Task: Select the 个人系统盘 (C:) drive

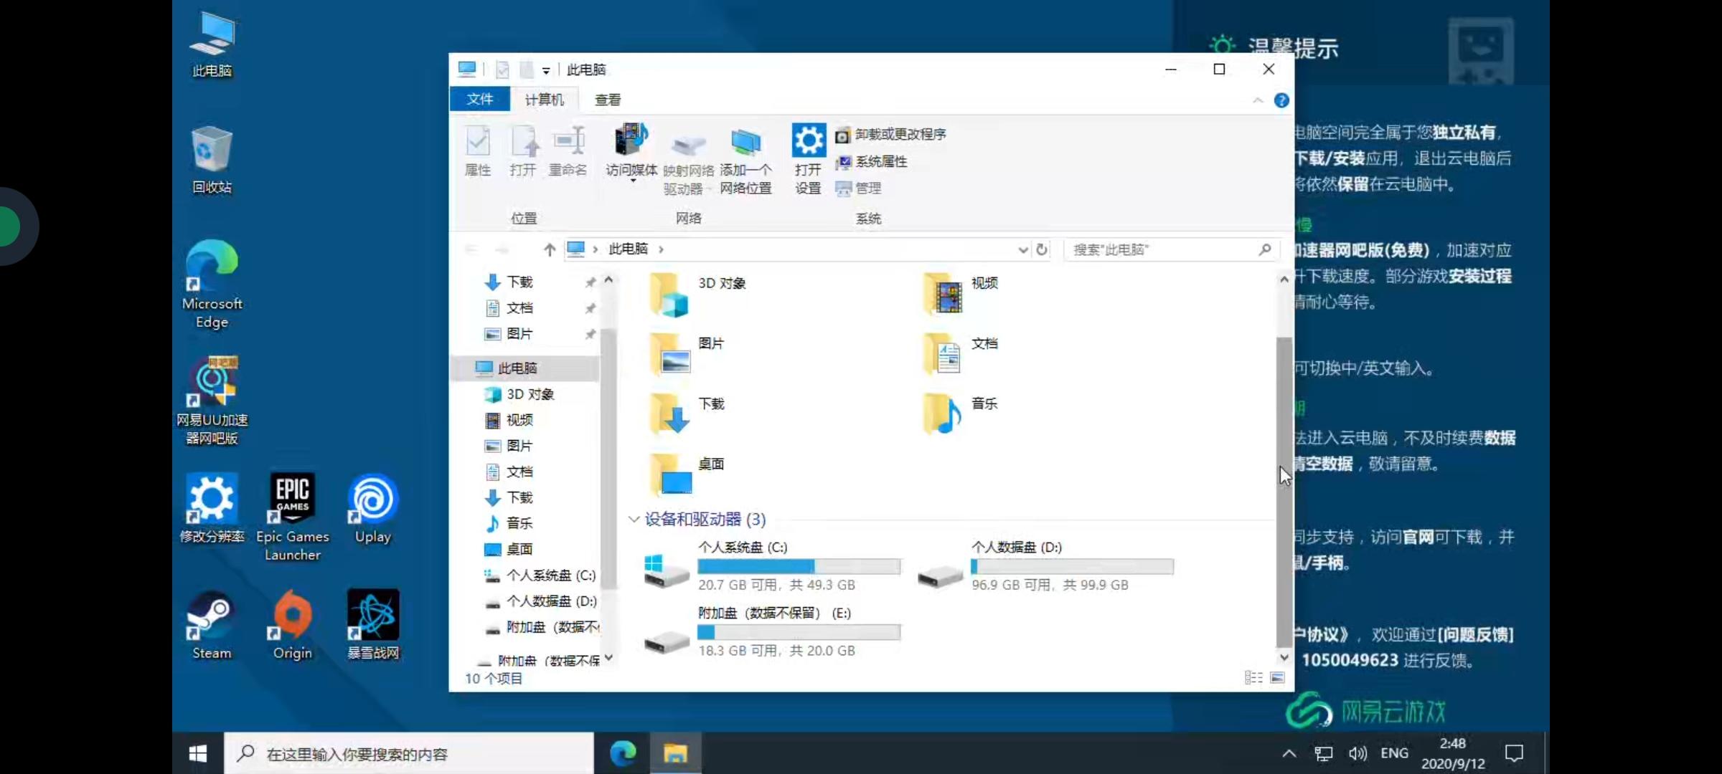Action: 772,566
